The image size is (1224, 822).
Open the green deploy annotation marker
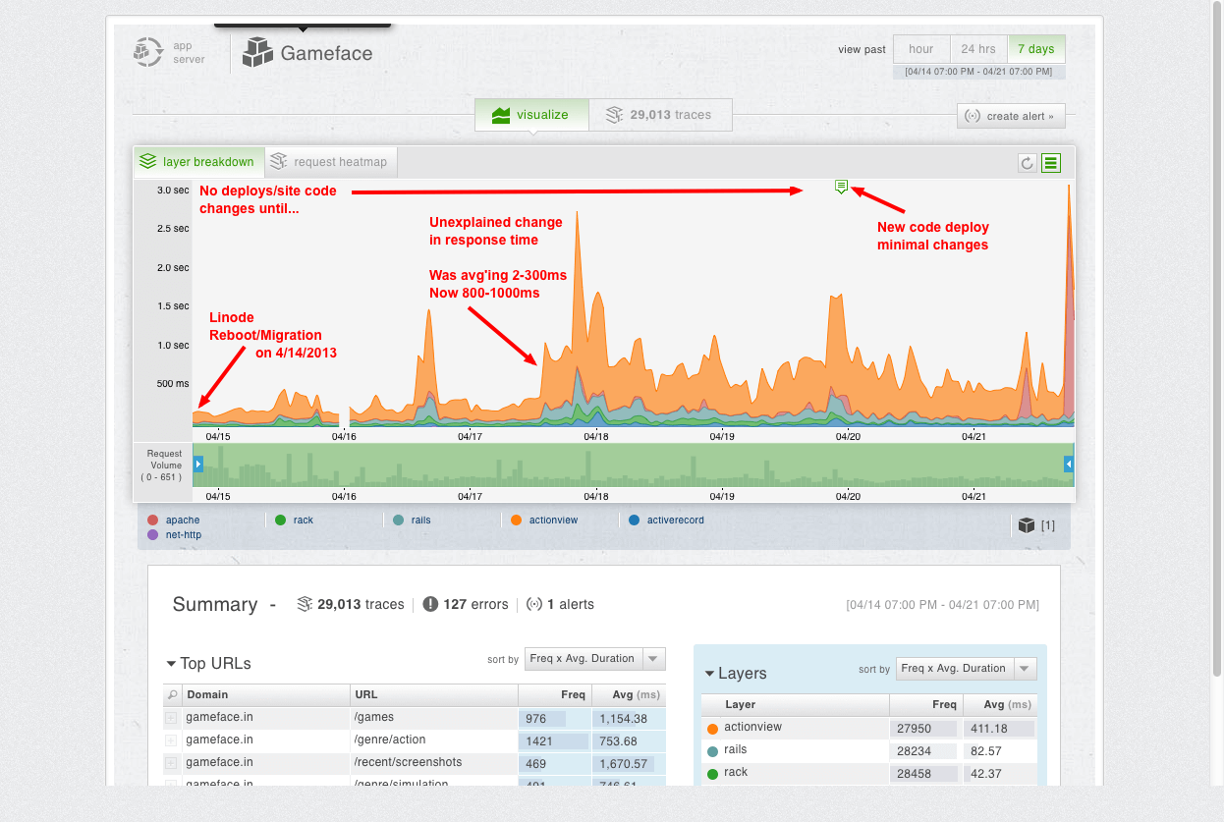point(841,187)
